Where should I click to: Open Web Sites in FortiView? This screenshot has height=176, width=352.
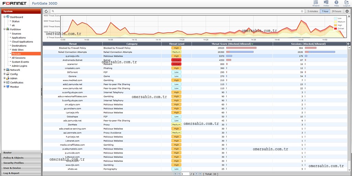[18, 50]
